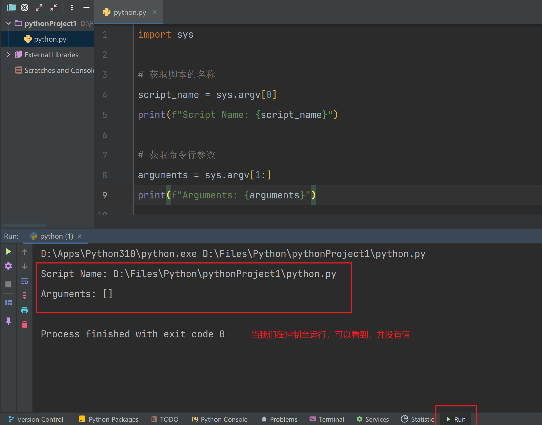Rerun python with green play button
Image resolution: width=542 pixels, height=425 pixels.
8,252
